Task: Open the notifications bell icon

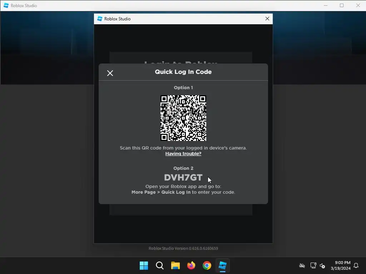Action: (x=356, y=265)
